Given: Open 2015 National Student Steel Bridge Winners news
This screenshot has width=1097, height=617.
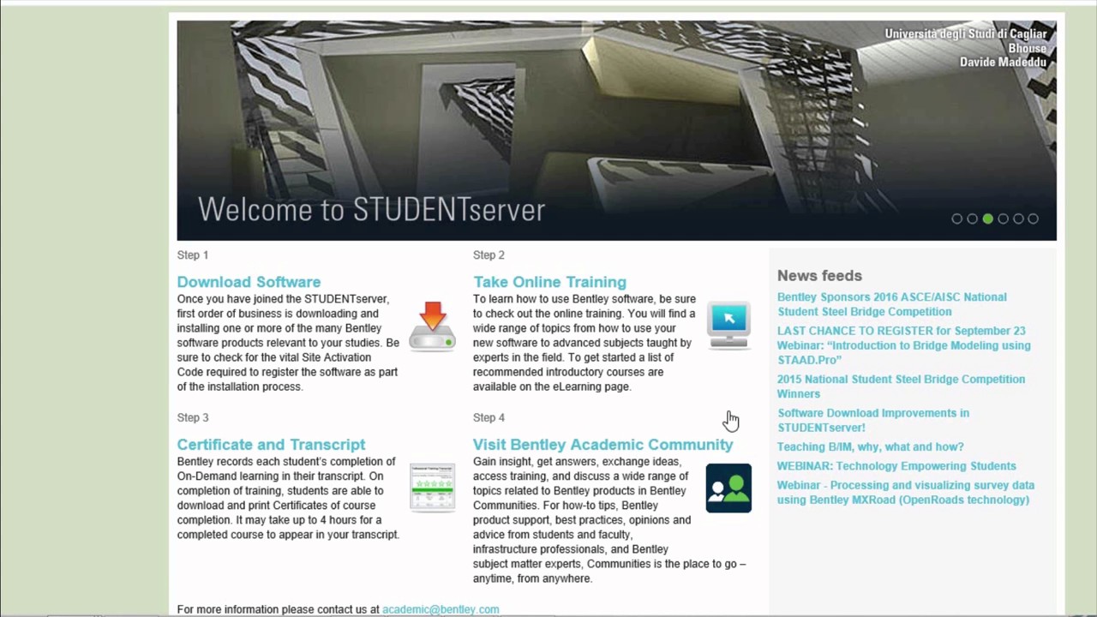Looking at the screenshot, I should point(901,386).
